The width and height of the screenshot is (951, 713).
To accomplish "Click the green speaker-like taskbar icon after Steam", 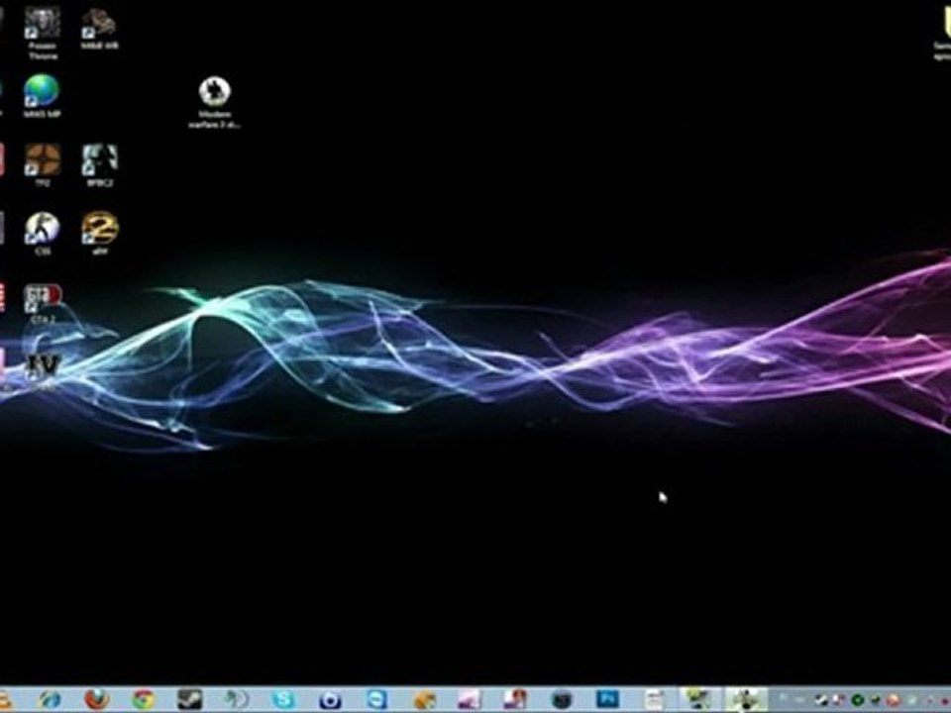I will tap(237, 700).
